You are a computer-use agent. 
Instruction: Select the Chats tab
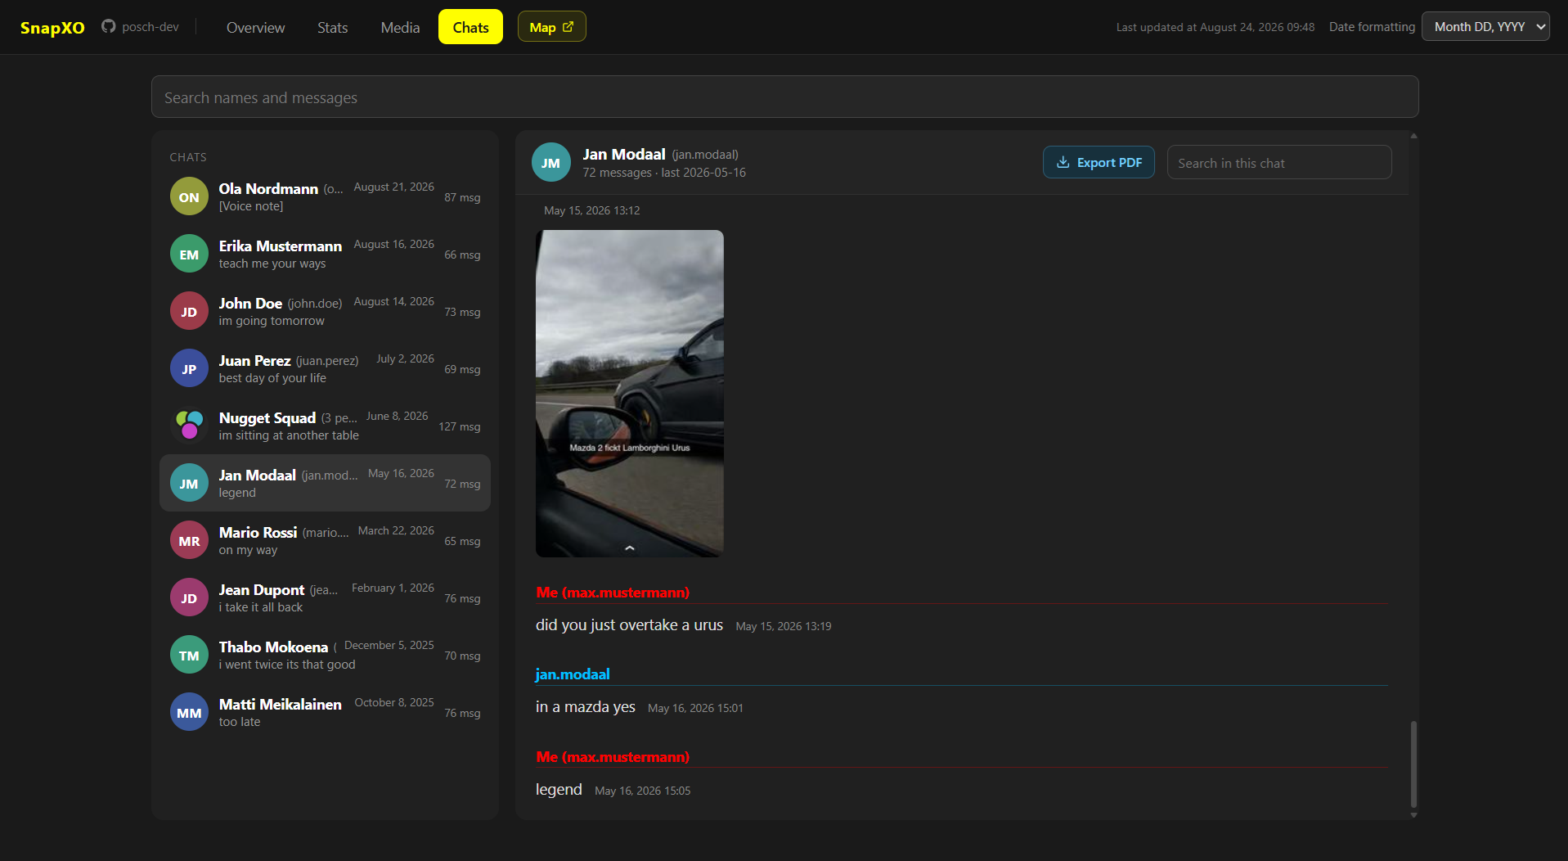470,27
